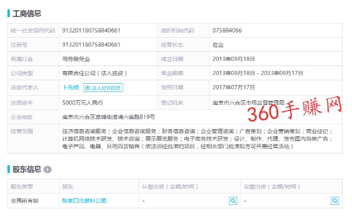Select 经营状态 value 在业

[x=218, y=45]
